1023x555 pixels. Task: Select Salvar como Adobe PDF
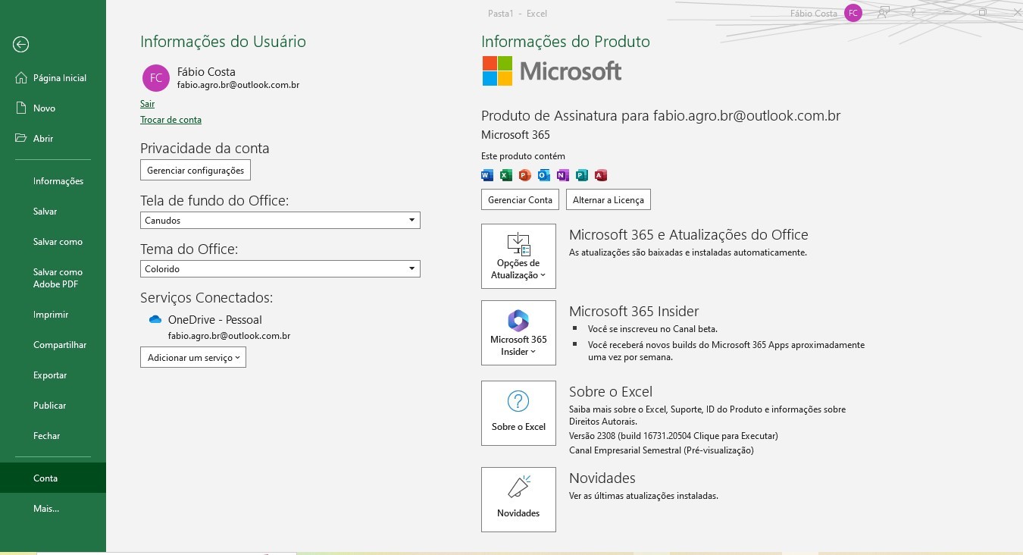53,278
